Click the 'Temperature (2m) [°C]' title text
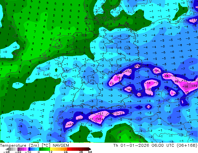The height and width of the screenshot is (153, 198). (25, 146)
